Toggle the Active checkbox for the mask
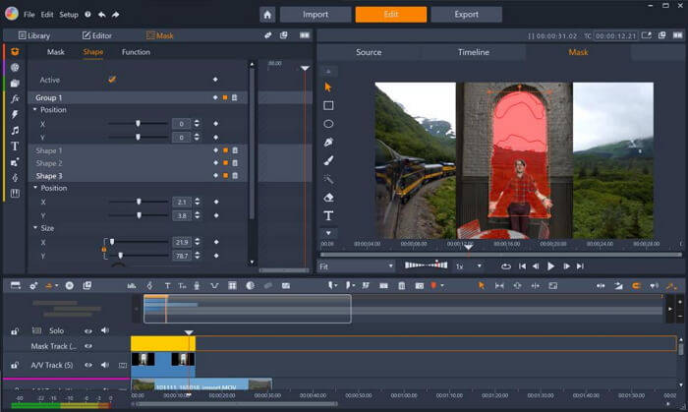 tap(111, 80)
